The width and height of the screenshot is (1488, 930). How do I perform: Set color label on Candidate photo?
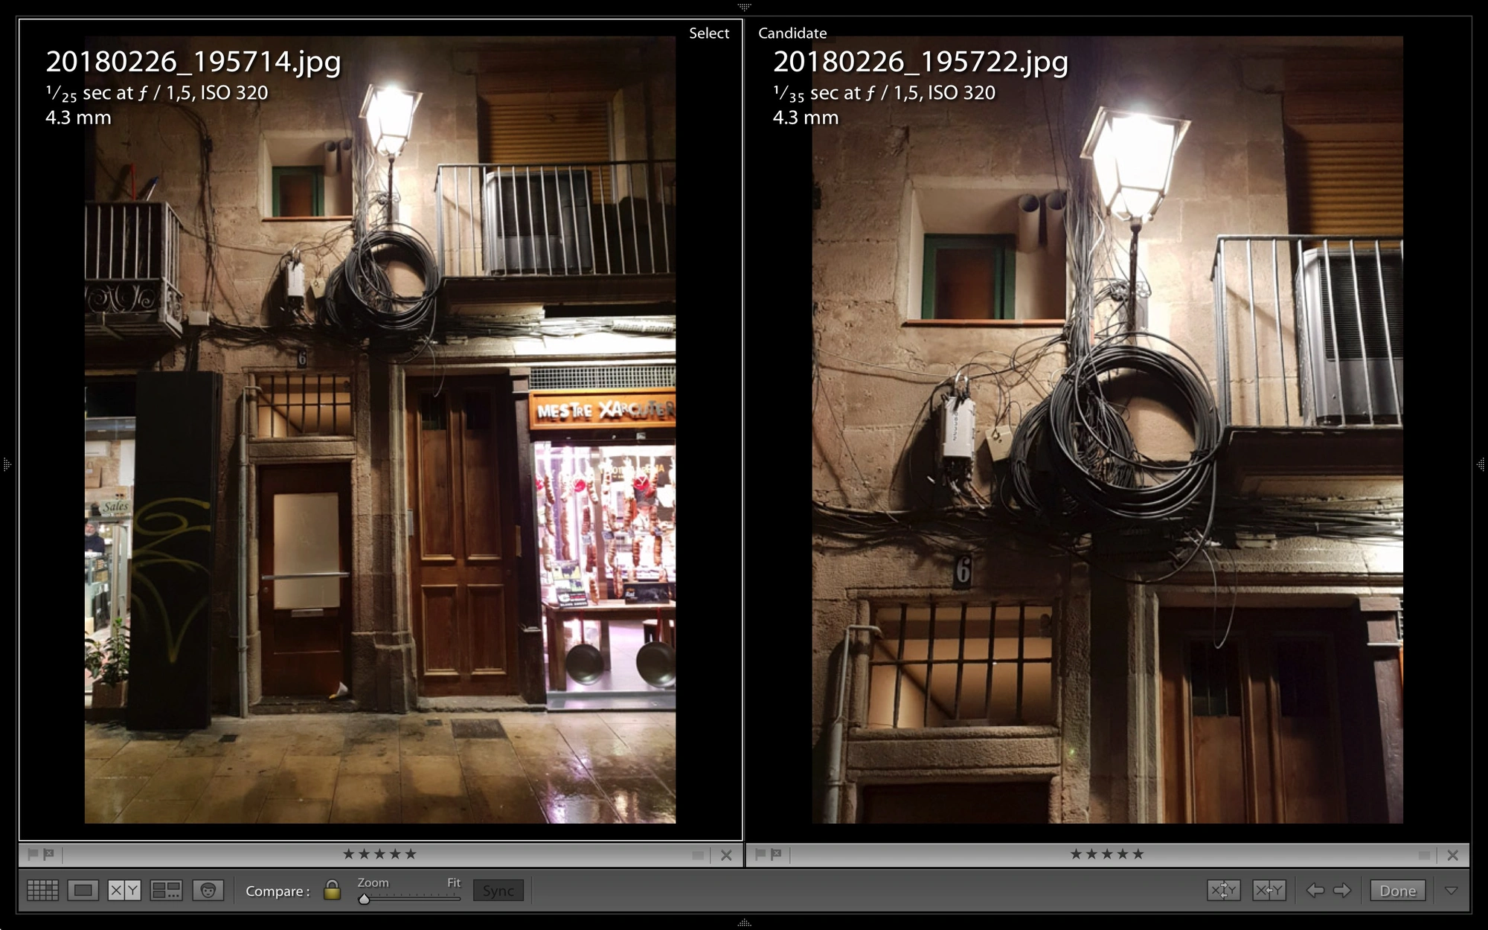pyautogui.click(x=1424, y=855)
